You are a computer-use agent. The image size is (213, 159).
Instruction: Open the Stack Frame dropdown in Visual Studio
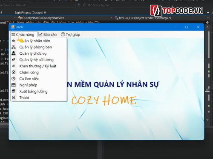click(141, 6)
